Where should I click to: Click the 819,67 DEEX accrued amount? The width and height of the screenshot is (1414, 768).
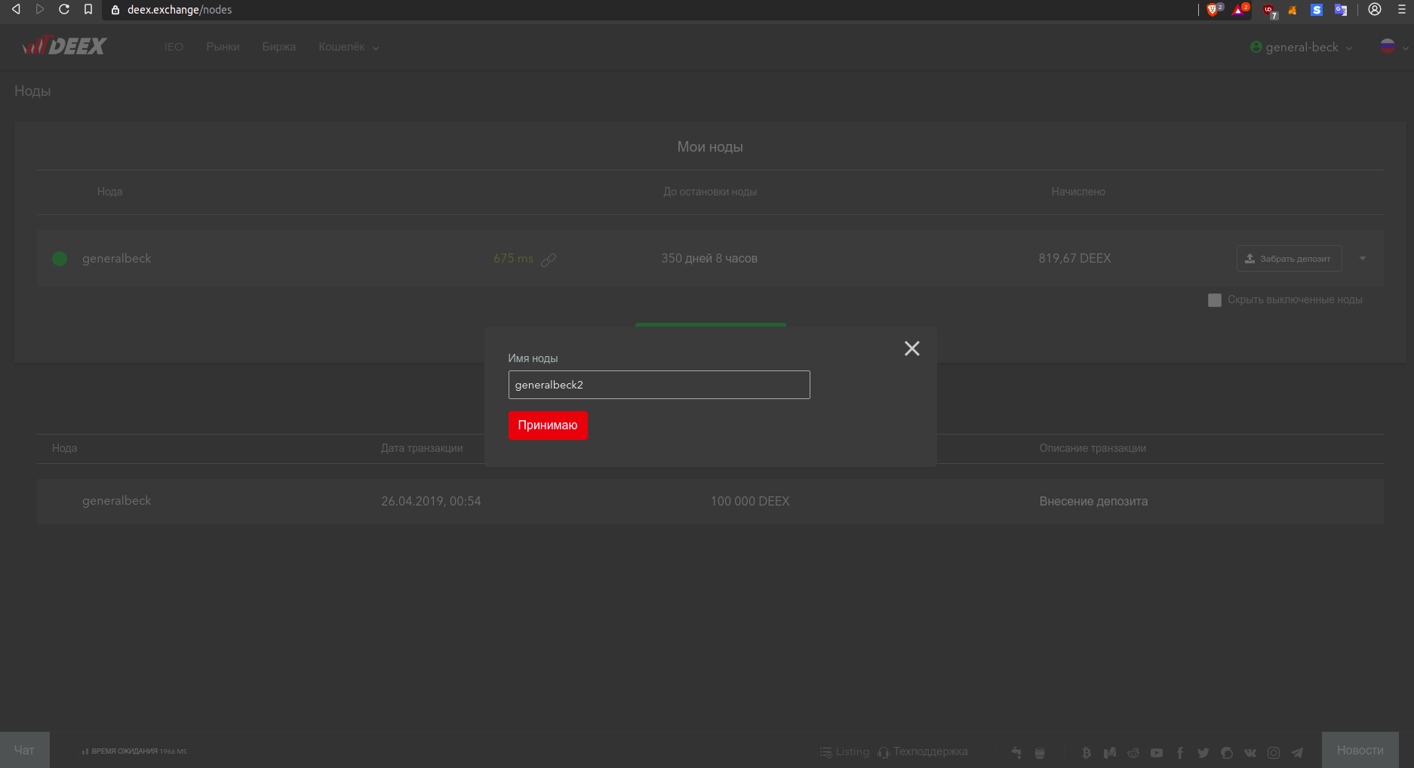[1074, 259]
